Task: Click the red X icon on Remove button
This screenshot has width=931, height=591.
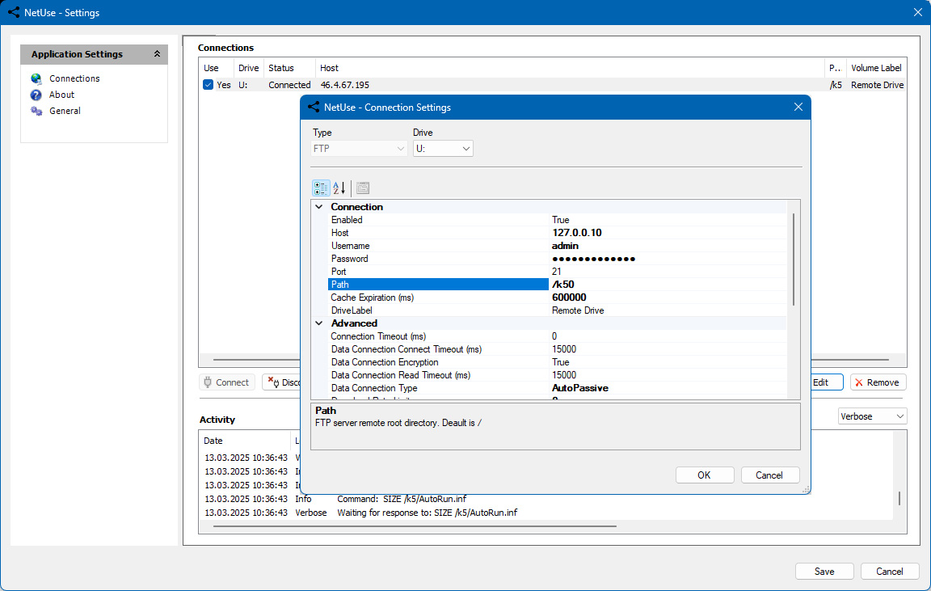Action: pyautogui.click(x=858, y=382)
